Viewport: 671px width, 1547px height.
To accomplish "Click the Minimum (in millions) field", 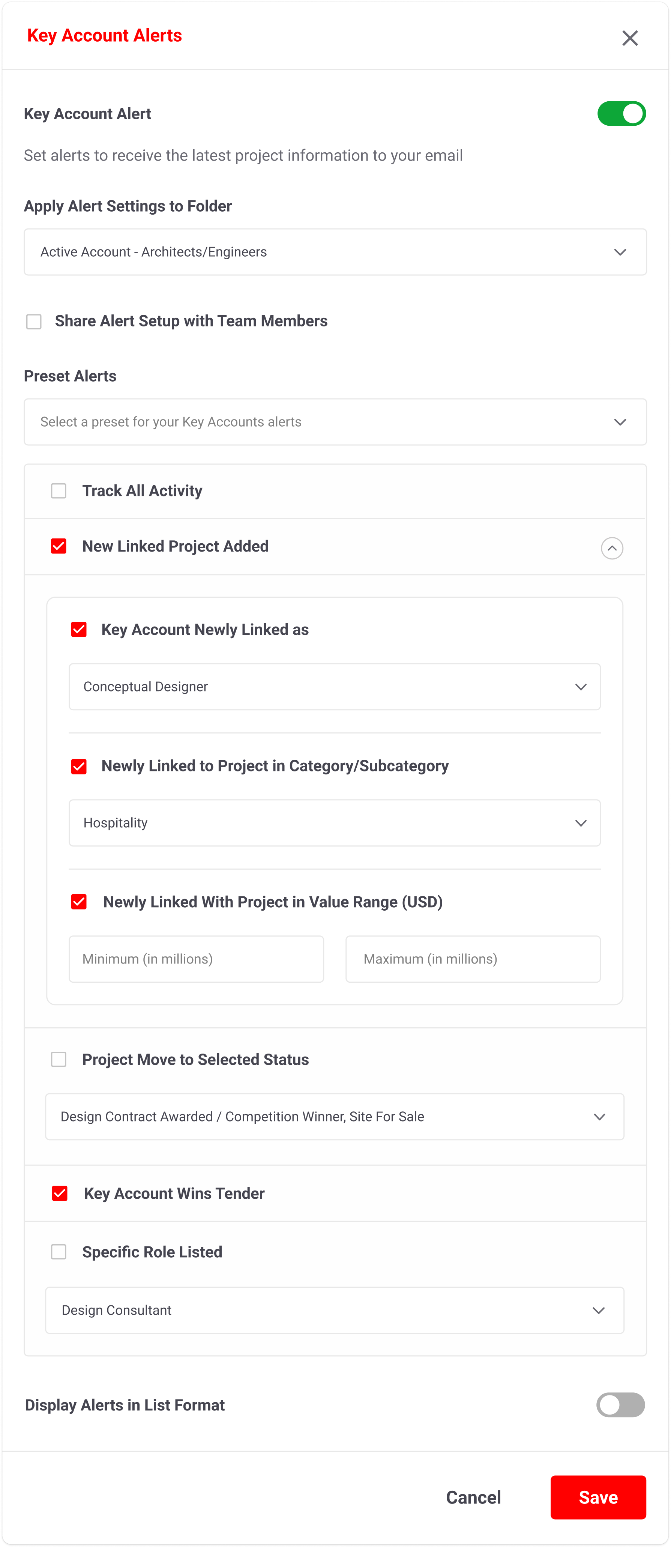I will coord(196,959).
